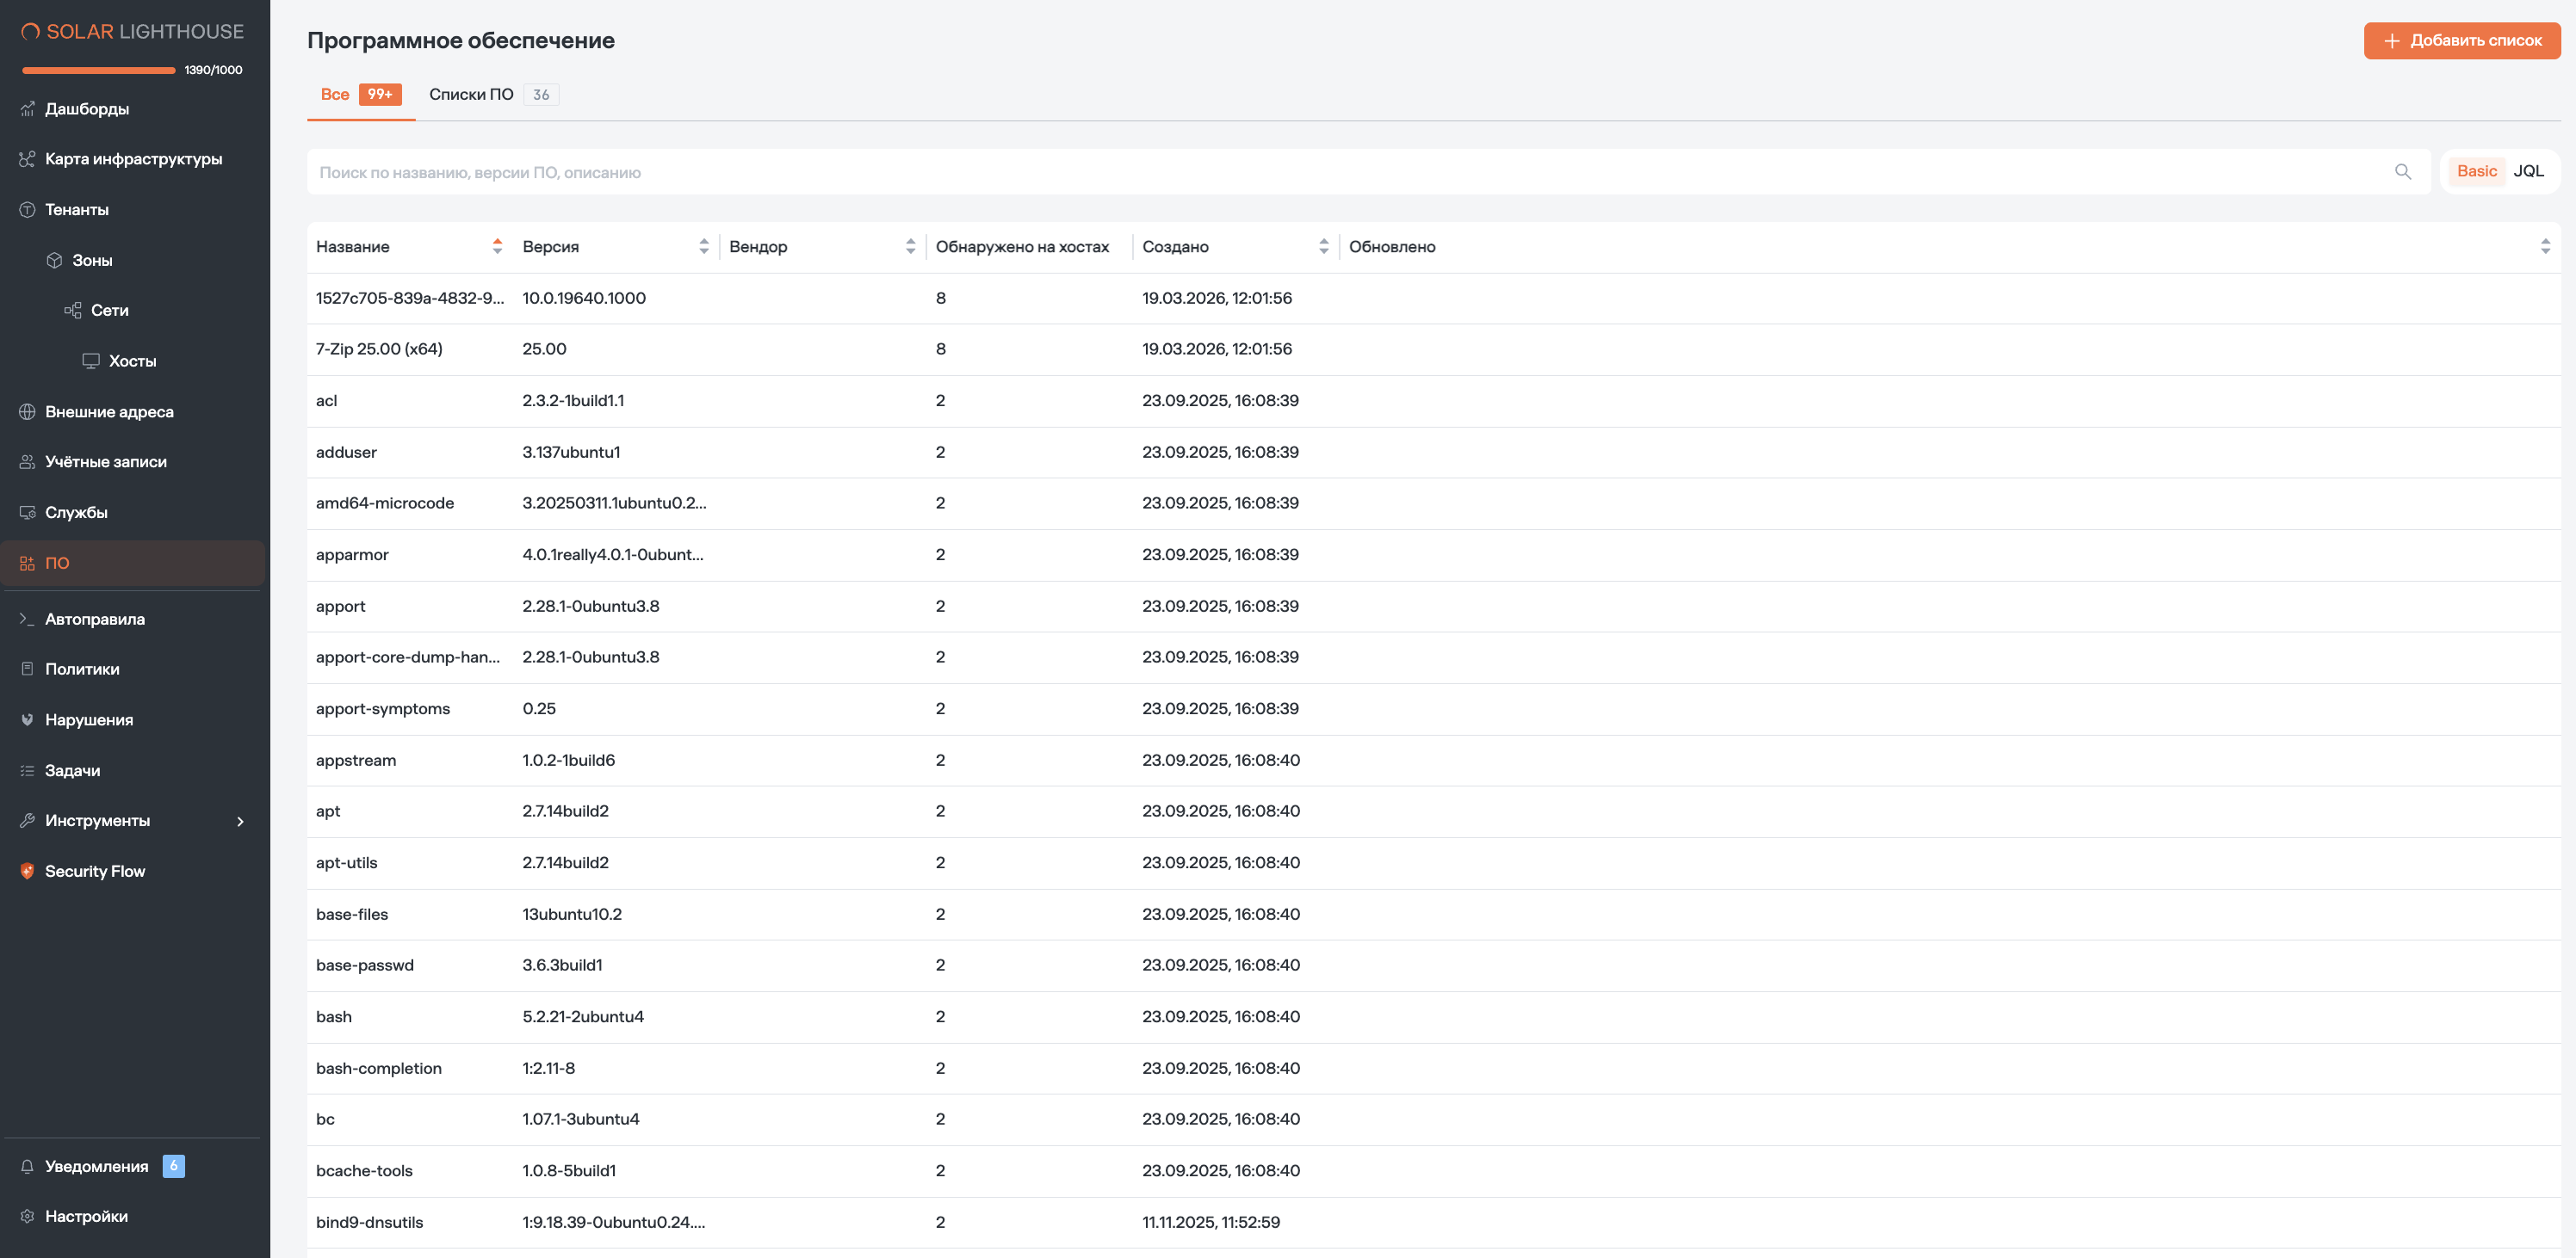Sort the table by Создано column

[1324, 247]
